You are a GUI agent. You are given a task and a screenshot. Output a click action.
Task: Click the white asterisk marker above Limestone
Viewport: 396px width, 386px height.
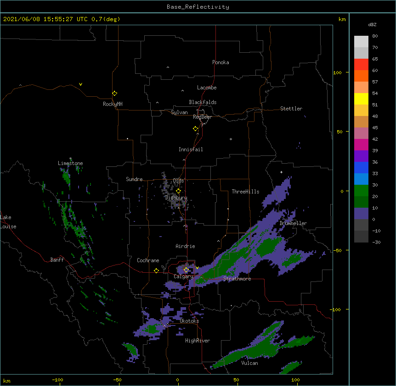pyautogui.click(x=70, y=159)
